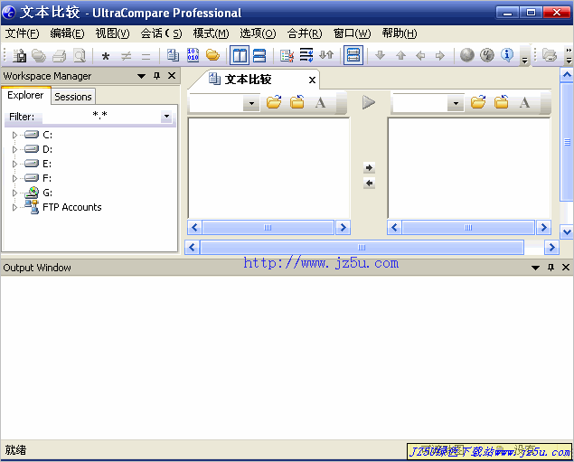The width and height of the screenshot is (574, 462).
Task: Click the right arrow toolbar icon
Action: (x=440, y=56)
